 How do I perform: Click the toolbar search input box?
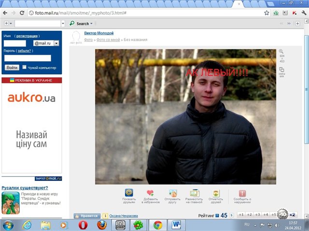38,24
